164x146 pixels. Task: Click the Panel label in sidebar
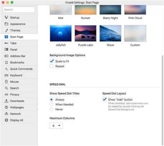click(13, 49)
